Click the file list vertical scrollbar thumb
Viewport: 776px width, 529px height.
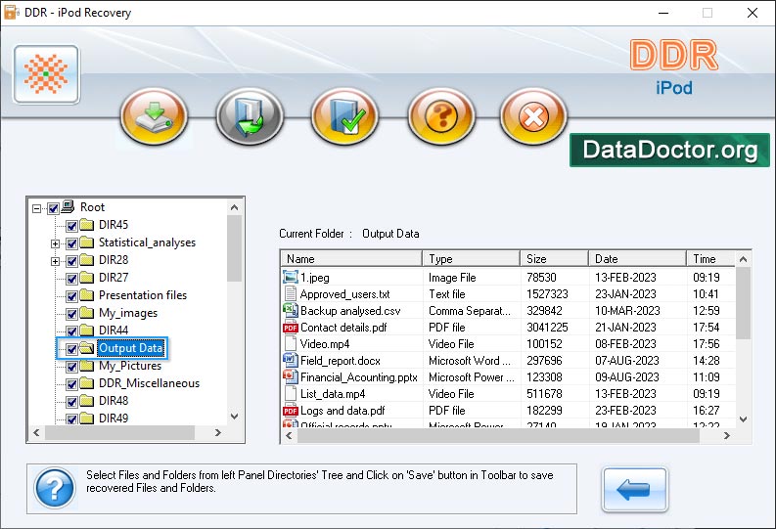click(743, 303)
